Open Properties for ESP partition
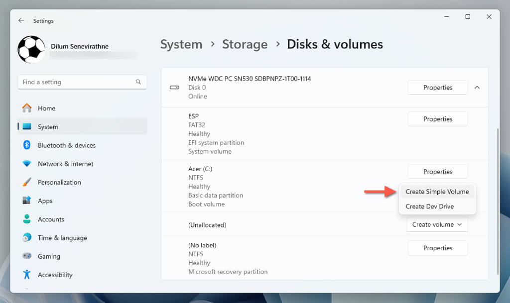 tap(437, 119)
